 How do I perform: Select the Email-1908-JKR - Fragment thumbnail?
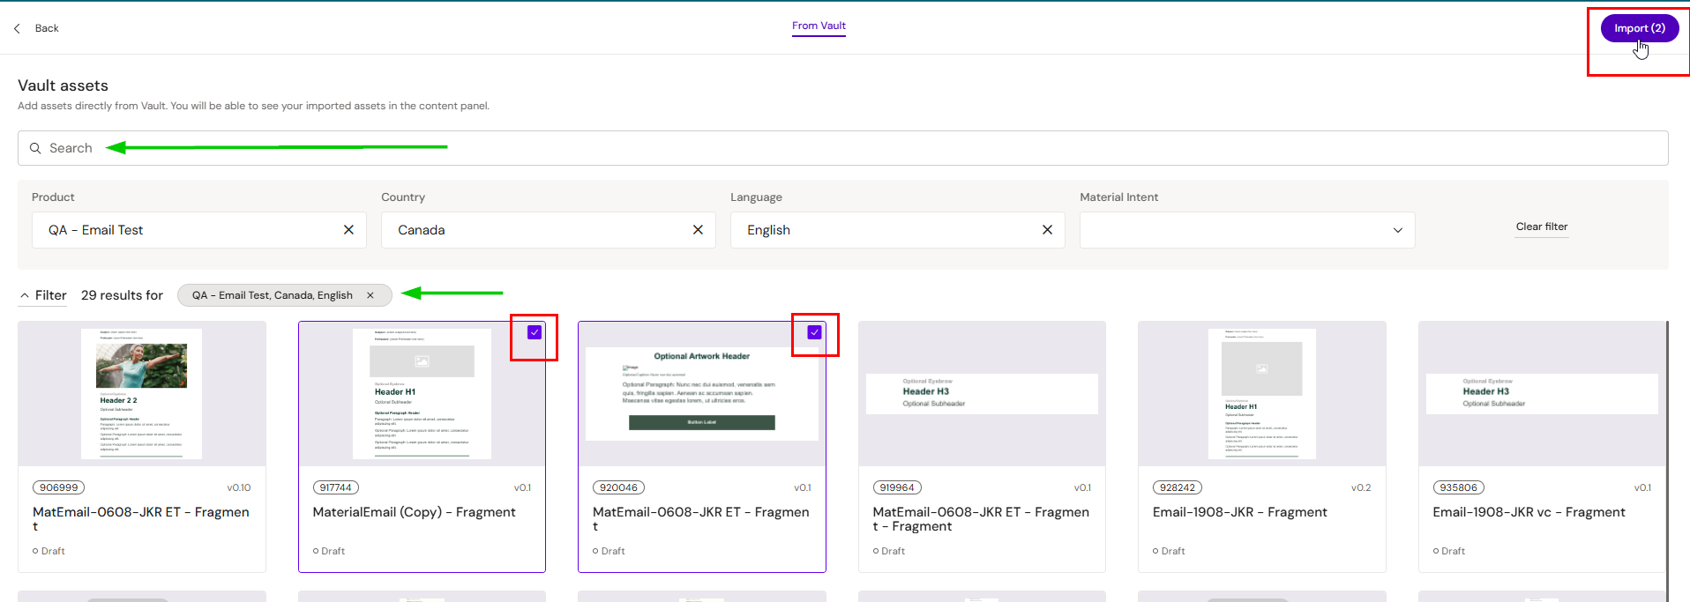click(1261, 394)
